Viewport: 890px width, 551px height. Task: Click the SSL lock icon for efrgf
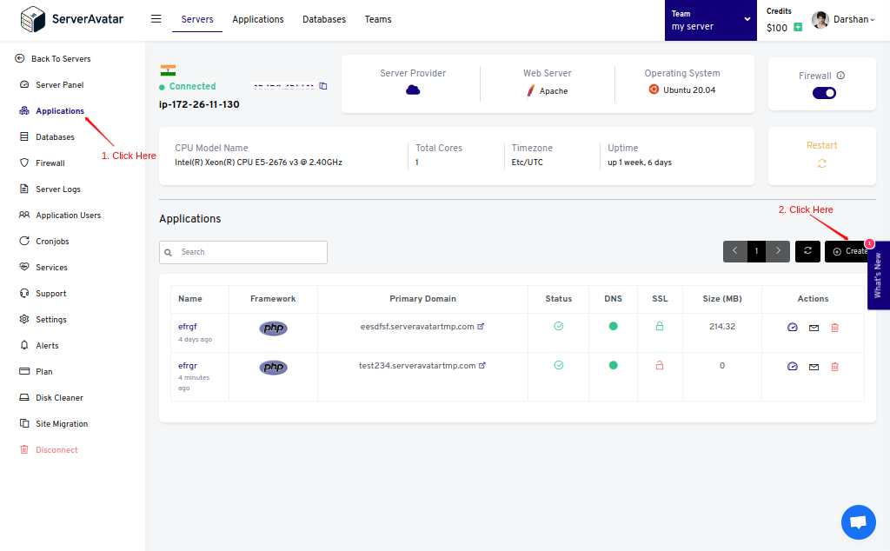[660, 326]
